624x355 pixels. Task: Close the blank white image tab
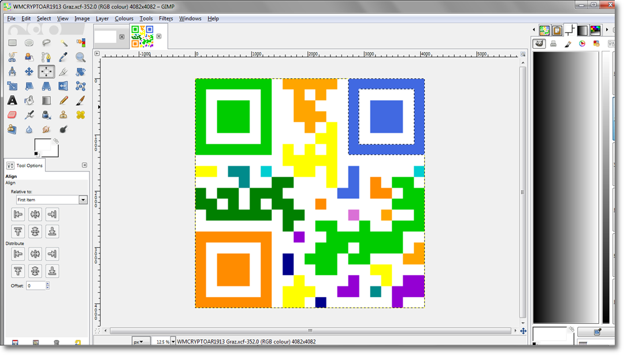pyautogui.click(x=122, y=36)
